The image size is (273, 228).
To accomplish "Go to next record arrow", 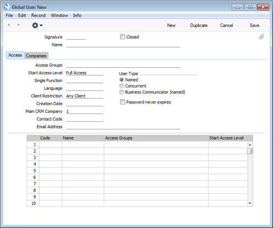I will tap(18, 25).
